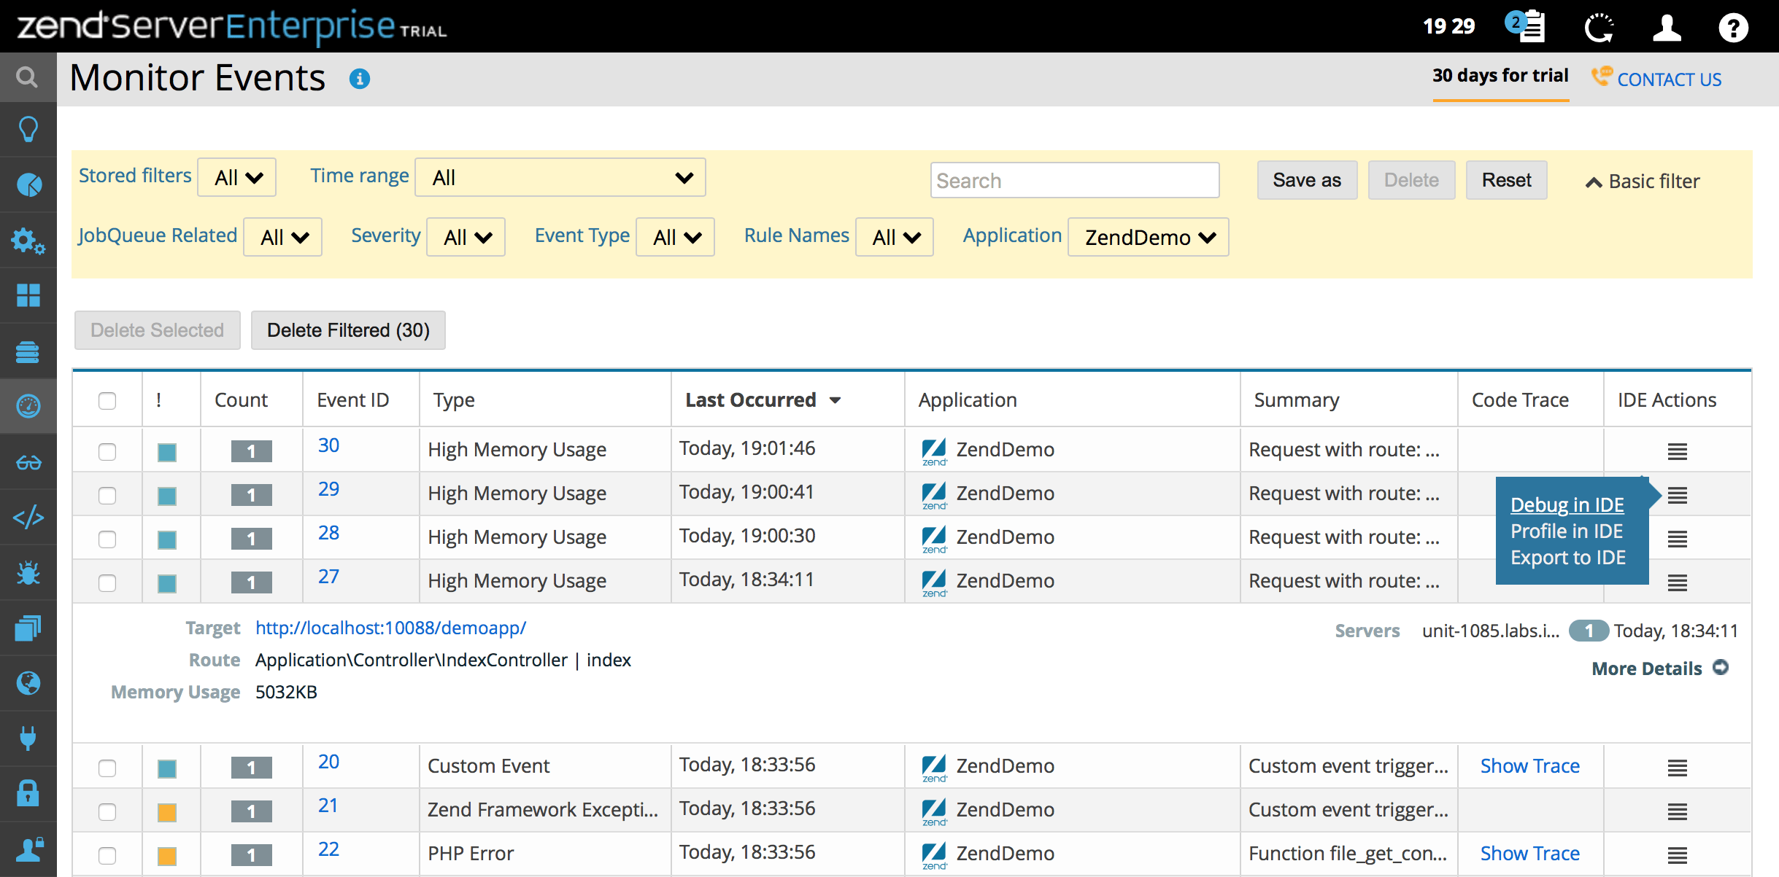The width and height of the screenshot is (1779, 877).
Task: Open notifications clipboard icon with badge 2
Action: [1526, 26]
